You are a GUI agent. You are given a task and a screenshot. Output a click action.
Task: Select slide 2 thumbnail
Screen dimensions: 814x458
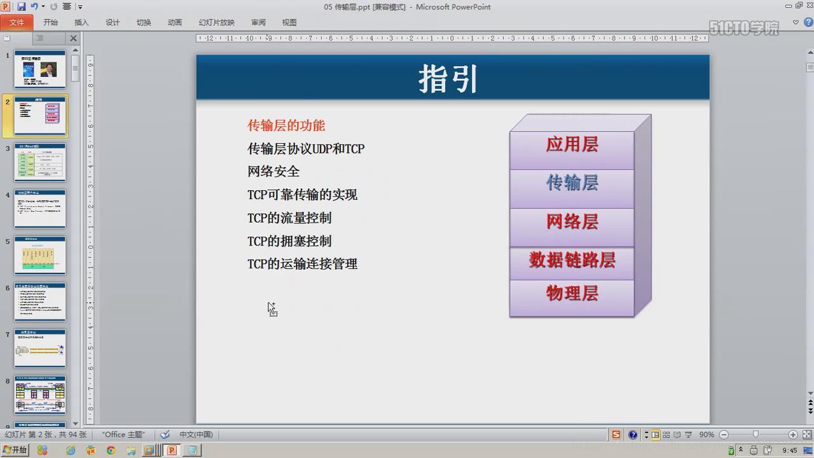pyautogui.click(x=40, y=116)
